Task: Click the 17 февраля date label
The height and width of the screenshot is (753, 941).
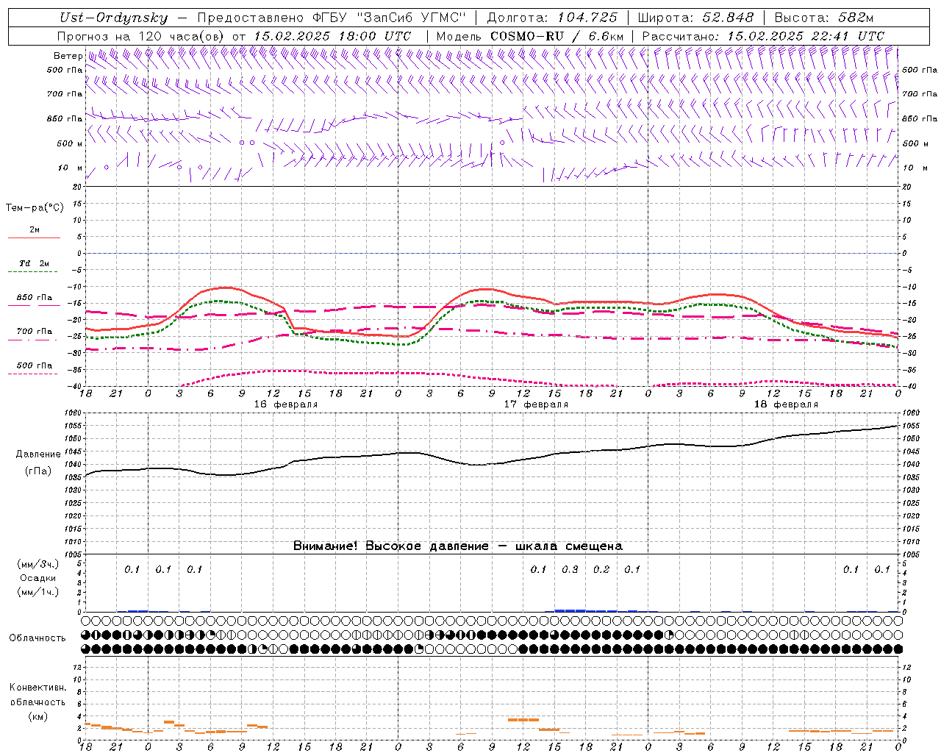Action: click(536, 404)
